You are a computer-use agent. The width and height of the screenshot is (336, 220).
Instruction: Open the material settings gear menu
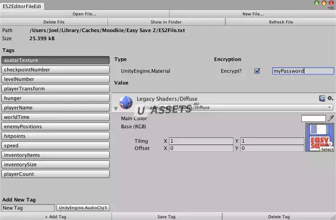pyautogui.click(x=330, y=98)
